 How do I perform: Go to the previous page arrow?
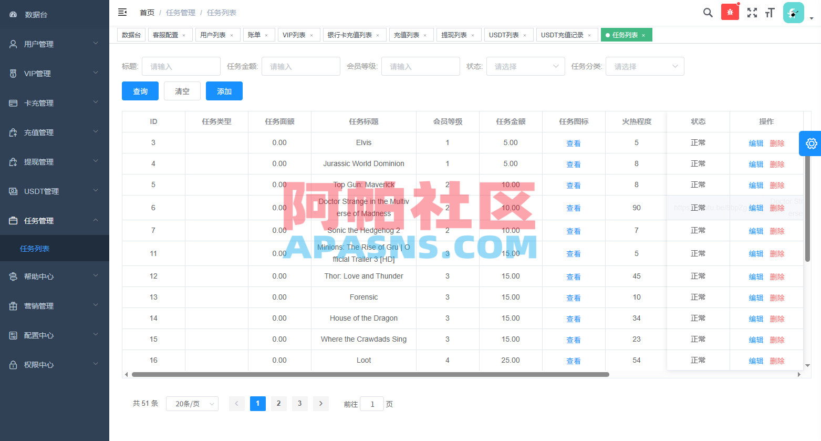[237, 404]
